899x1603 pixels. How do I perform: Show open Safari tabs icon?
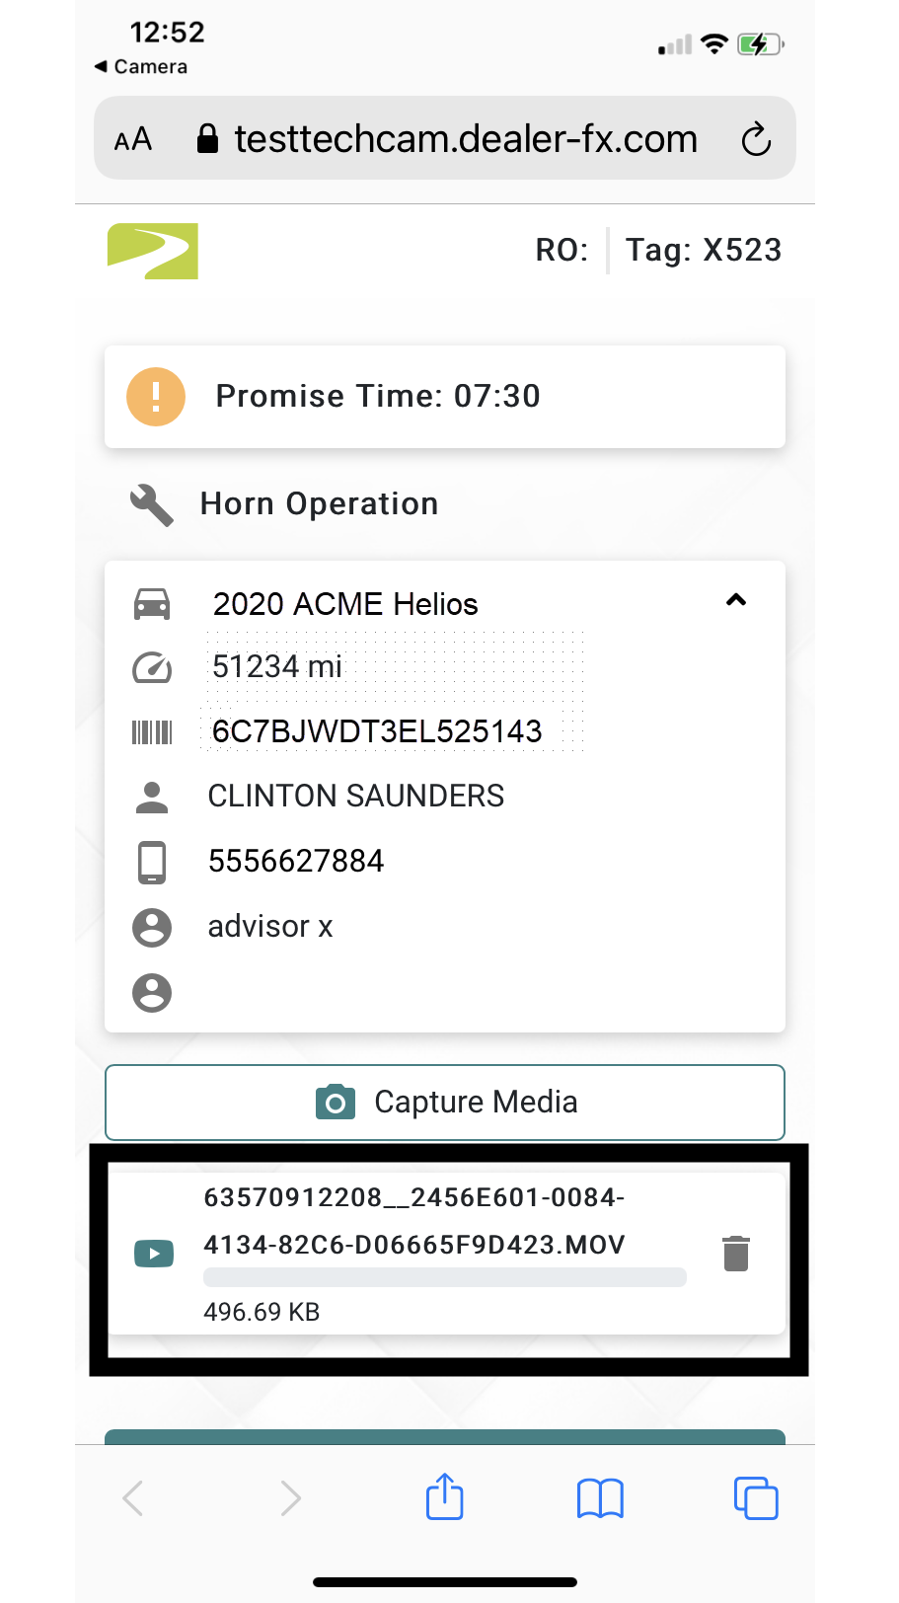pos(756,1498)
